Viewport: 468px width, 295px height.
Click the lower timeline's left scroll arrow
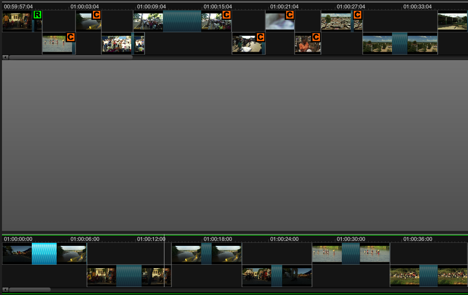pos(5,290)
